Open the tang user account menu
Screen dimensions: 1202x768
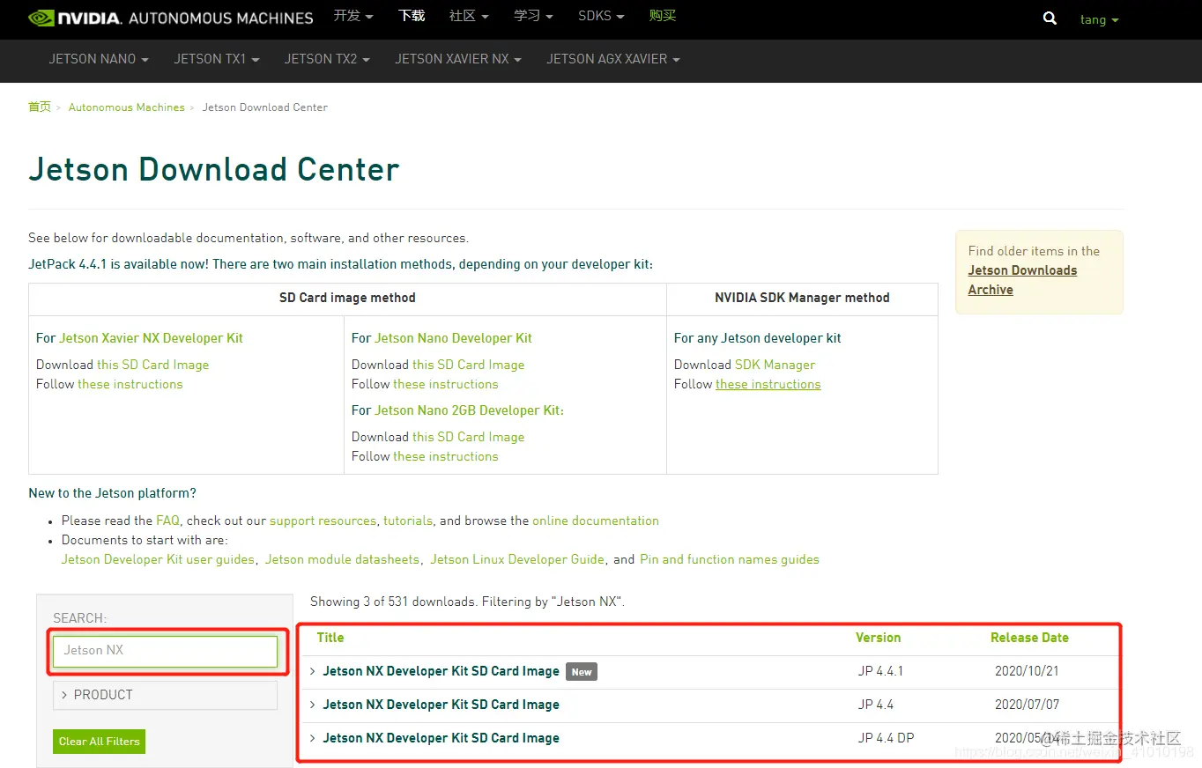point(1099,19)
